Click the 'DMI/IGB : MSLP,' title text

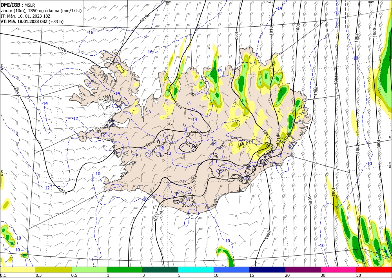coord(18,5)
